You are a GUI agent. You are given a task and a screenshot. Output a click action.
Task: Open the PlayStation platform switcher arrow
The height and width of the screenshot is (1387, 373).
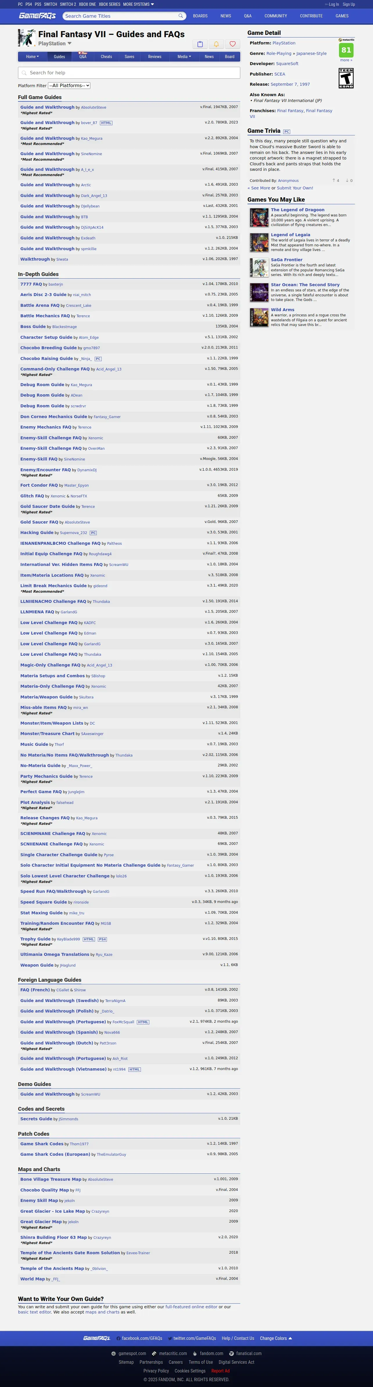click(x=69, y=44)
